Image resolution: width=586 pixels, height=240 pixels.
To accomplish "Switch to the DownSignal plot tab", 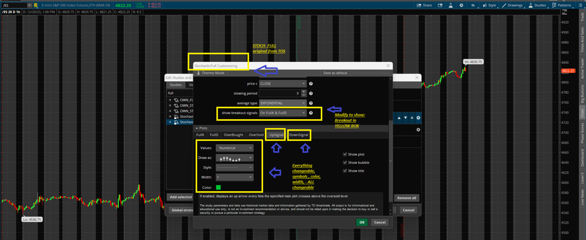I will click(299, 135).
